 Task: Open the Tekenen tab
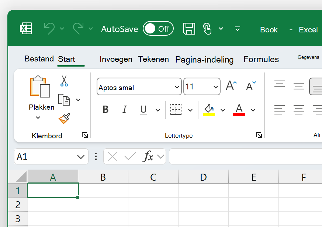click(153, 59)
